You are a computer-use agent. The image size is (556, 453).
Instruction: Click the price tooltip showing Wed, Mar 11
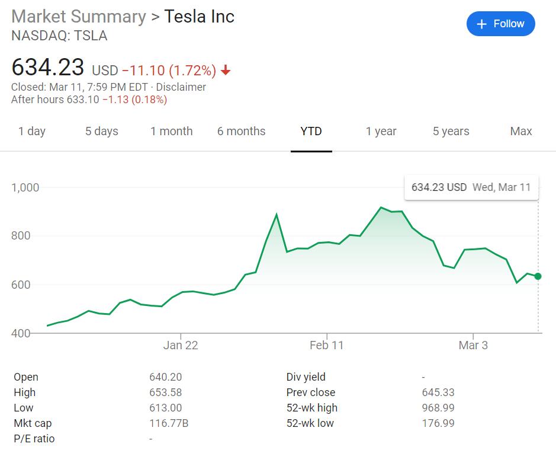(471, 187)
